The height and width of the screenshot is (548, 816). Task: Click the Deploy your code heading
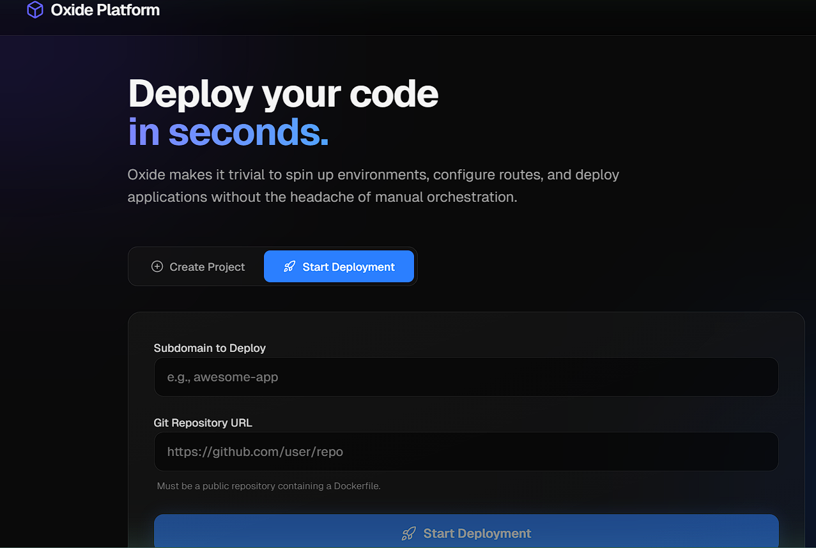tap(283, 94)
